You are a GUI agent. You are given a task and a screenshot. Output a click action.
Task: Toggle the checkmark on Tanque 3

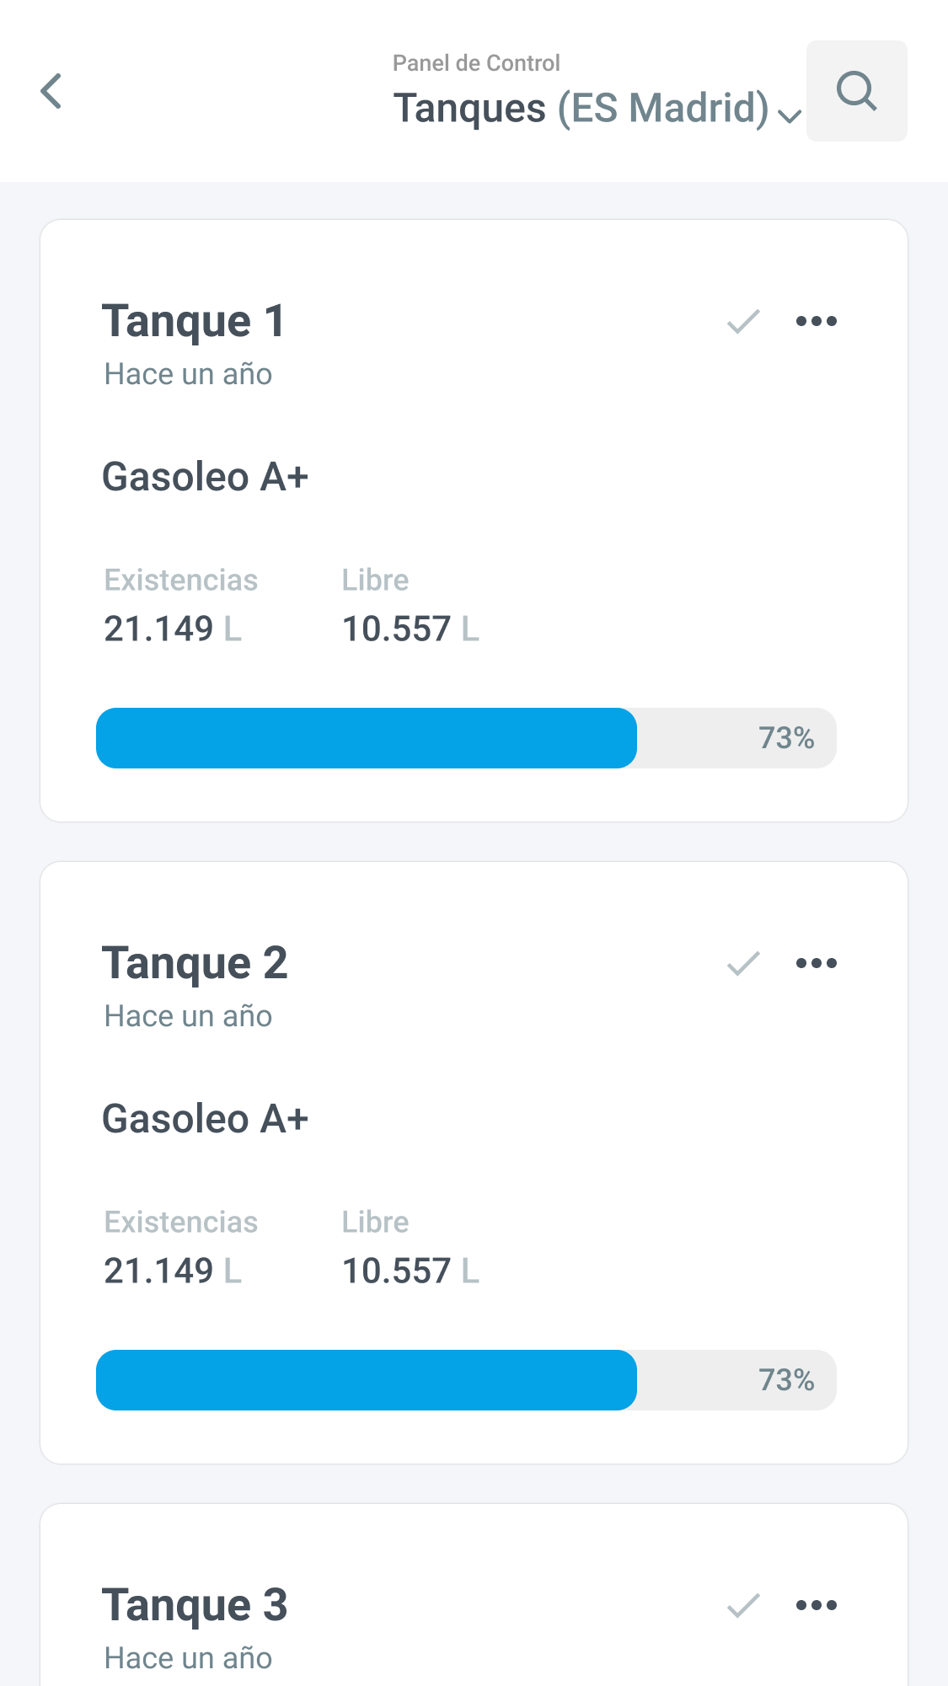coord(743,1605)
